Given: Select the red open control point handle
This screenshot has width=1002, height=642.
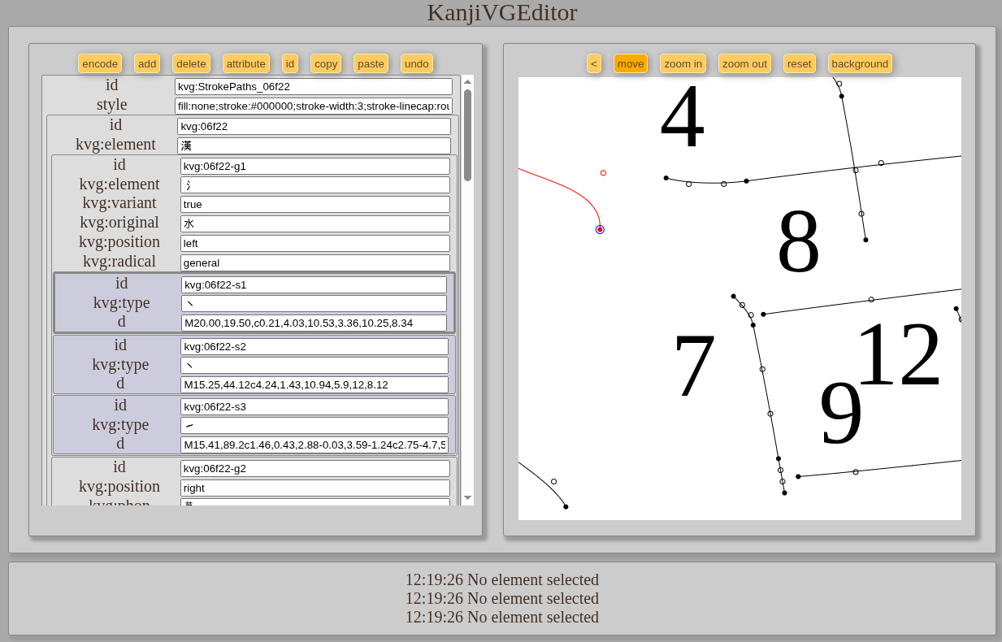Looking at the screenshot, I should coord(603,173).
